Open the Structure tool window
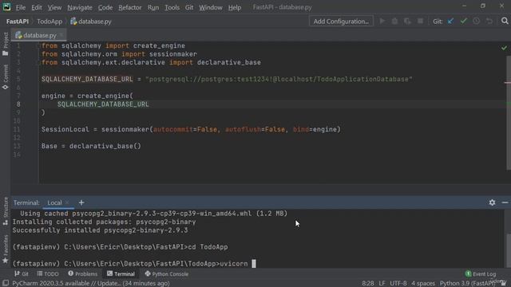The image size is (511, 287). pyautogui.click(x=6, y=210)
